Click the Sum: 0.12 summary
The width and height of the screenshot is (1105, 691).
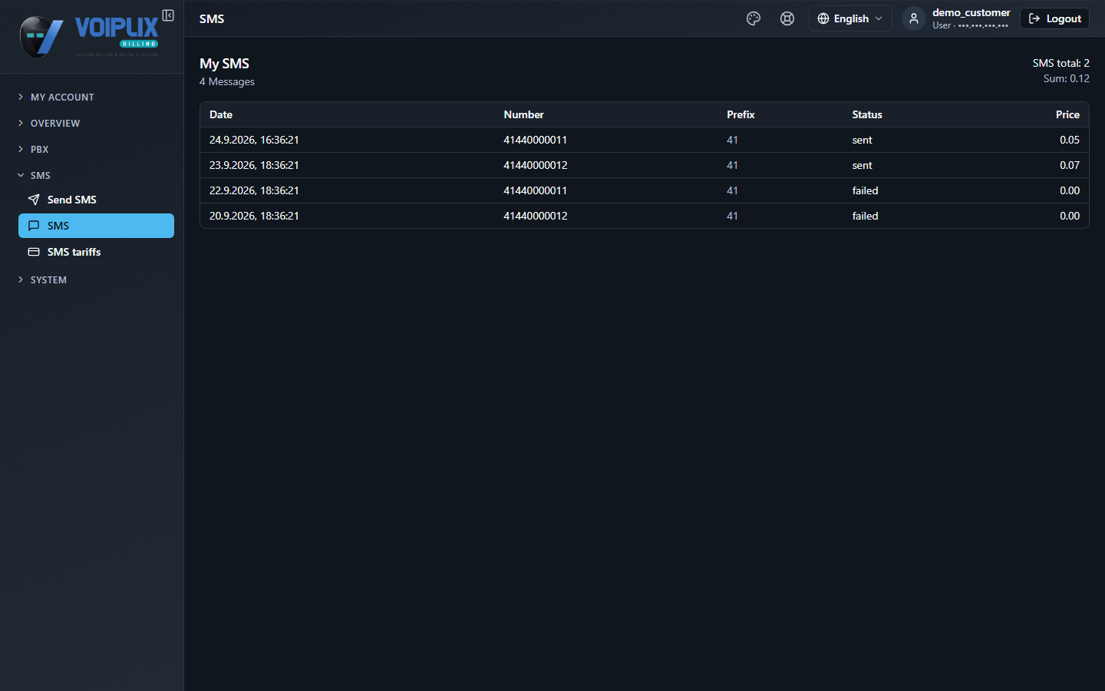point(1066,78)
